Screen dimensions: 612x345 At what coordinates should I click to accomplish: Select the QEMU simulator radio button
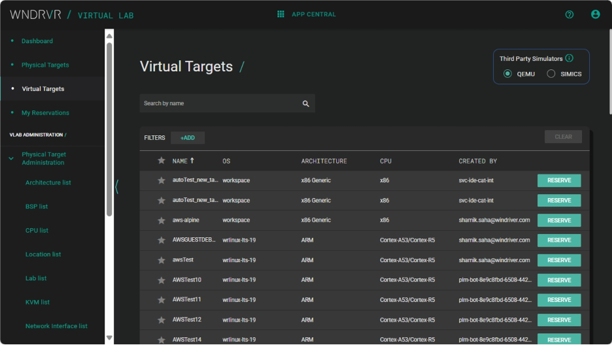point(507,74)
